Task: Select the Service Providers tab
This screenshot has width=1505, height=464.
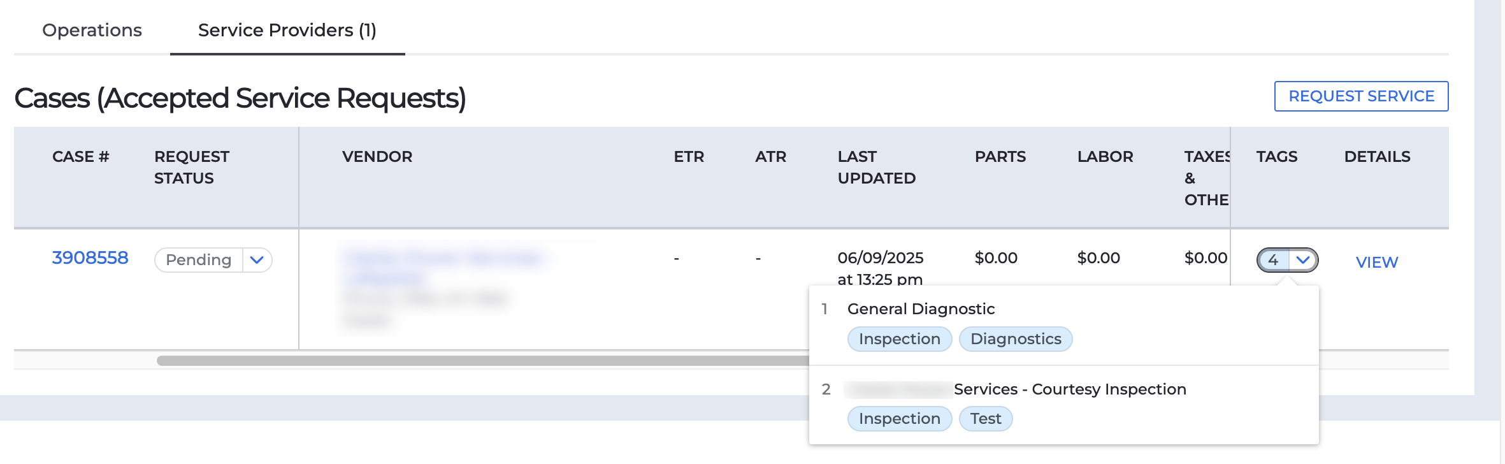Action: (287, 28)
